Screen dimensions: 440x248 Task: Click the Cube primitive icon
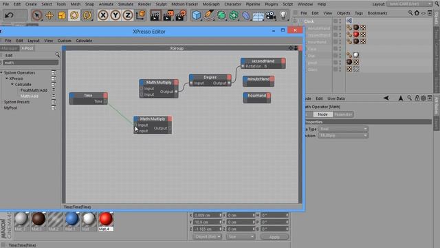pyautogui.click(x=197, y=15)
